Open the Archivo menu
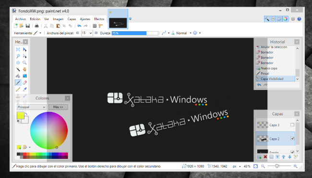Viewport: 312px width, 178px height. pos(21,19)
